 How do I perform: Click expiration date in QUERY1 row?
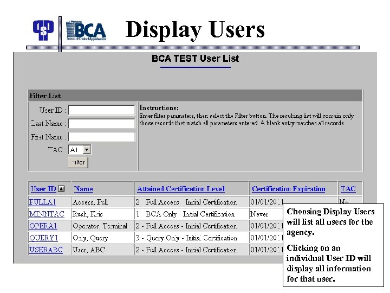tap(266, 238)
